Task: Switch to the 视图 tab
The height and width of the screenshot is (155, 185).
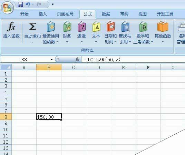Action: [x=143, y=14]
